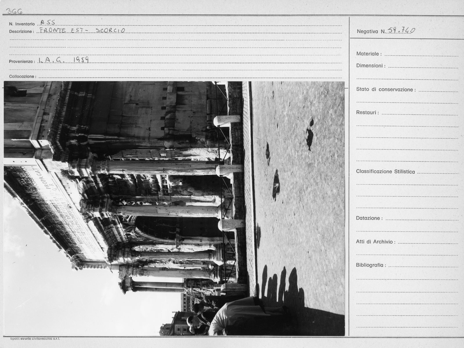Viewport: 464px width, 348px height.
Task: Click the Dimensioni blank line
Action: [423, 66]
